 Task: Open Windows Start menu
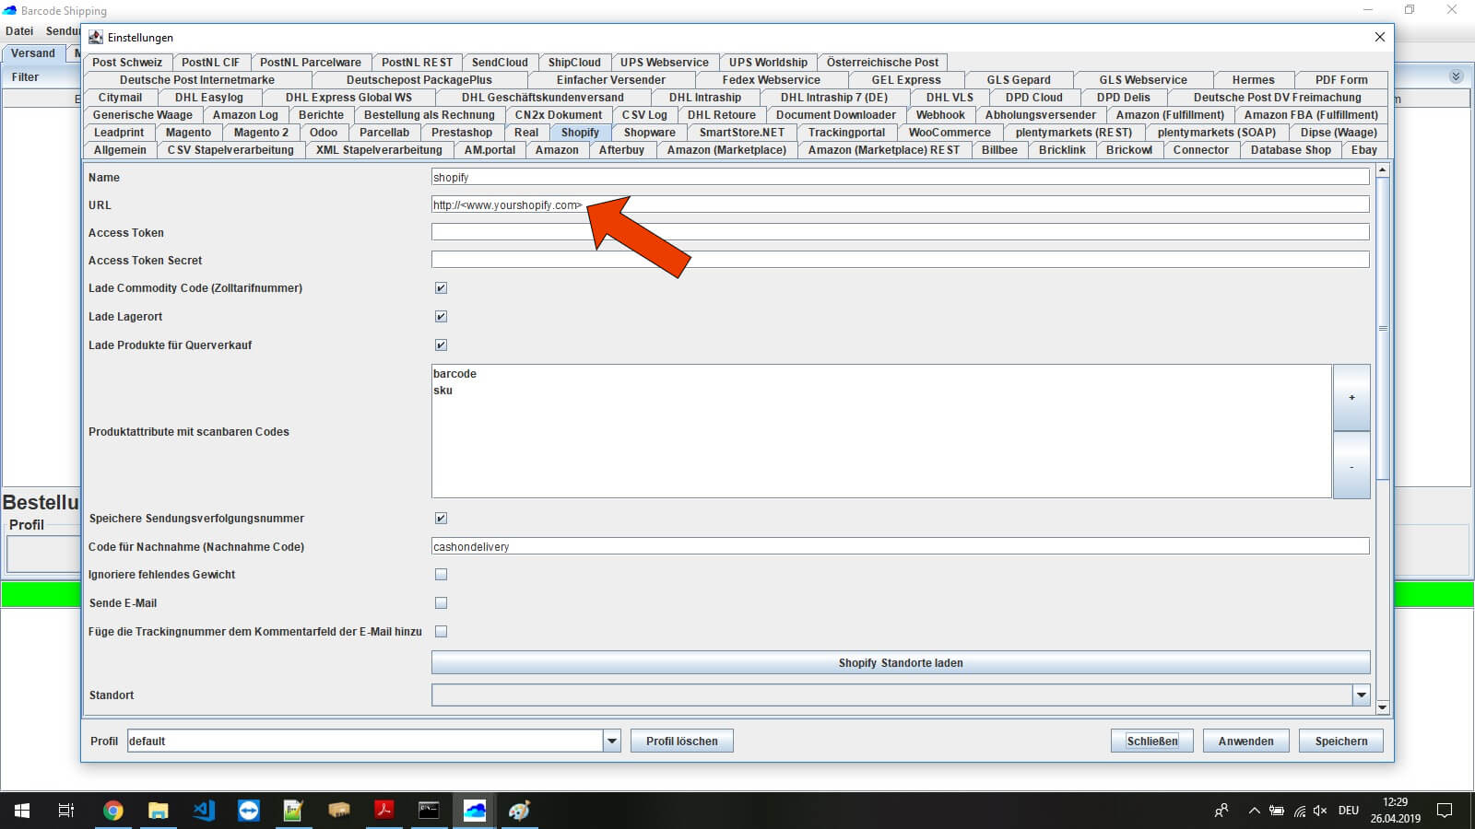pyautogui.click(x=22, y=811)
